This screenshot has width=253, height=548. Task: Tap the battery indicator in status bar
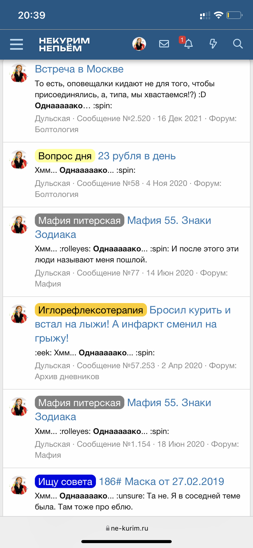(x=234, y=15)
